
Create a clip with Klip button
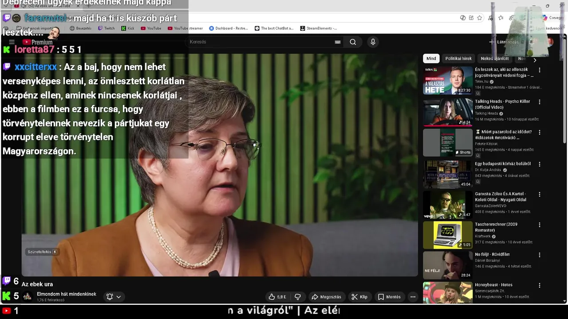coord(359,297)
